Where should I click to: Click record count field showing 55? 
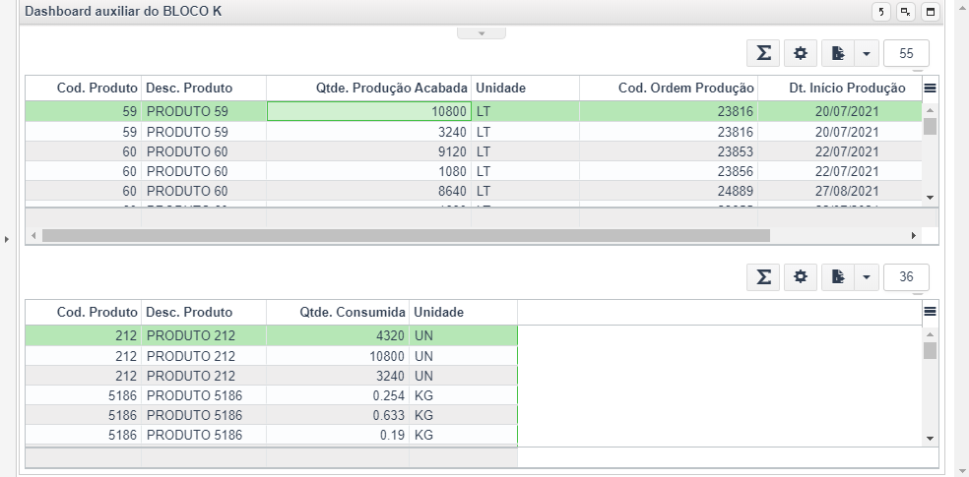(907, 54)
